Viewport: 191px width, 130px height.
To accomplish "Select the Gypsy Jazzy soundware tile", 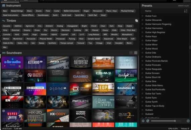I will click(x=12, y=115).
